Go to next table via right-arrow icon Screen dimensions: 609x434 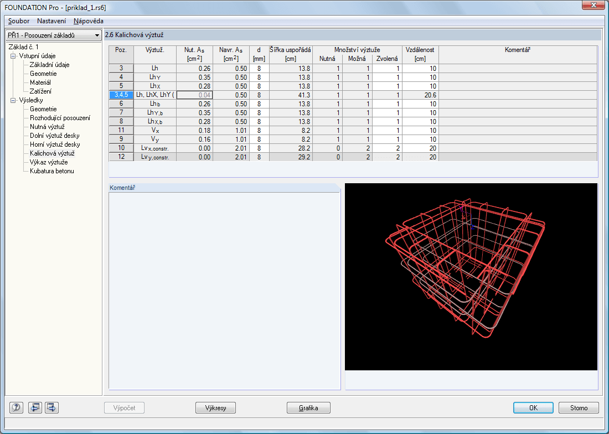point(52,408)
